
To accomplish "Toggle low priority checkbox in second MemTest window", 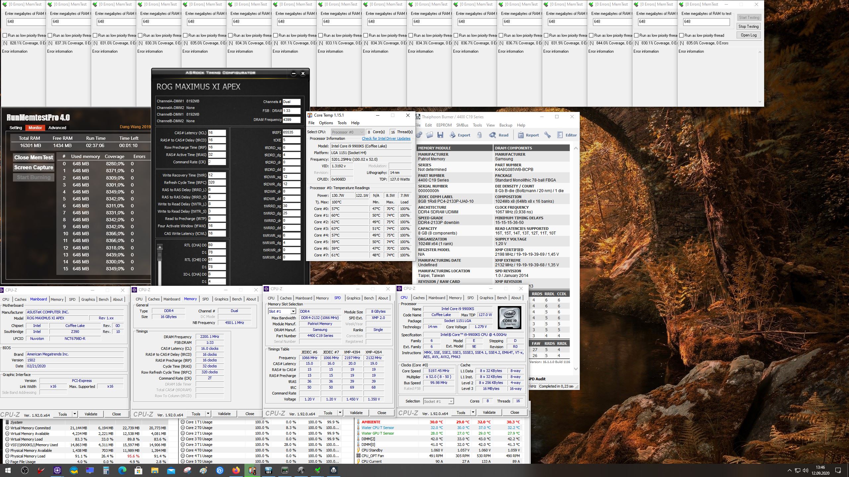I will pyautogui.click(x=50, y=35).
